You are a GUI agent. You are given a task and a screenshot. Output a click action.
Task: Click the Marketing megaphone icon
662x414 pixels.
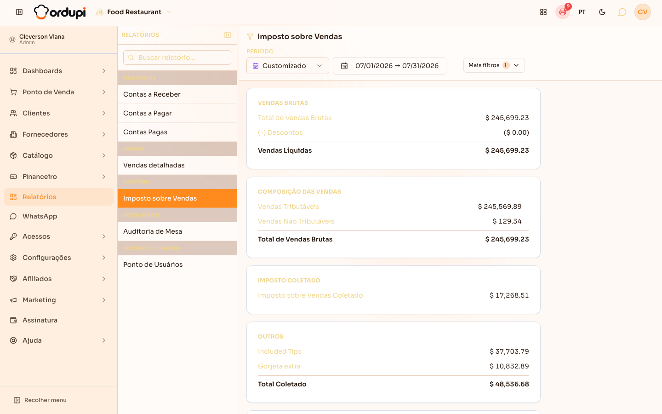pos(13,300)
